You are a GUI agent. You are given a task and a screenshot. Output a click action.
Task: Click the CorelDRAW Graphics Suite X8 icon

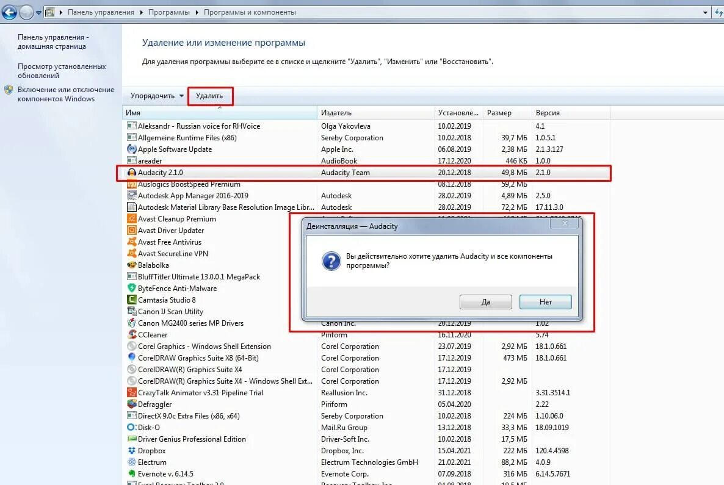point(132,357)
